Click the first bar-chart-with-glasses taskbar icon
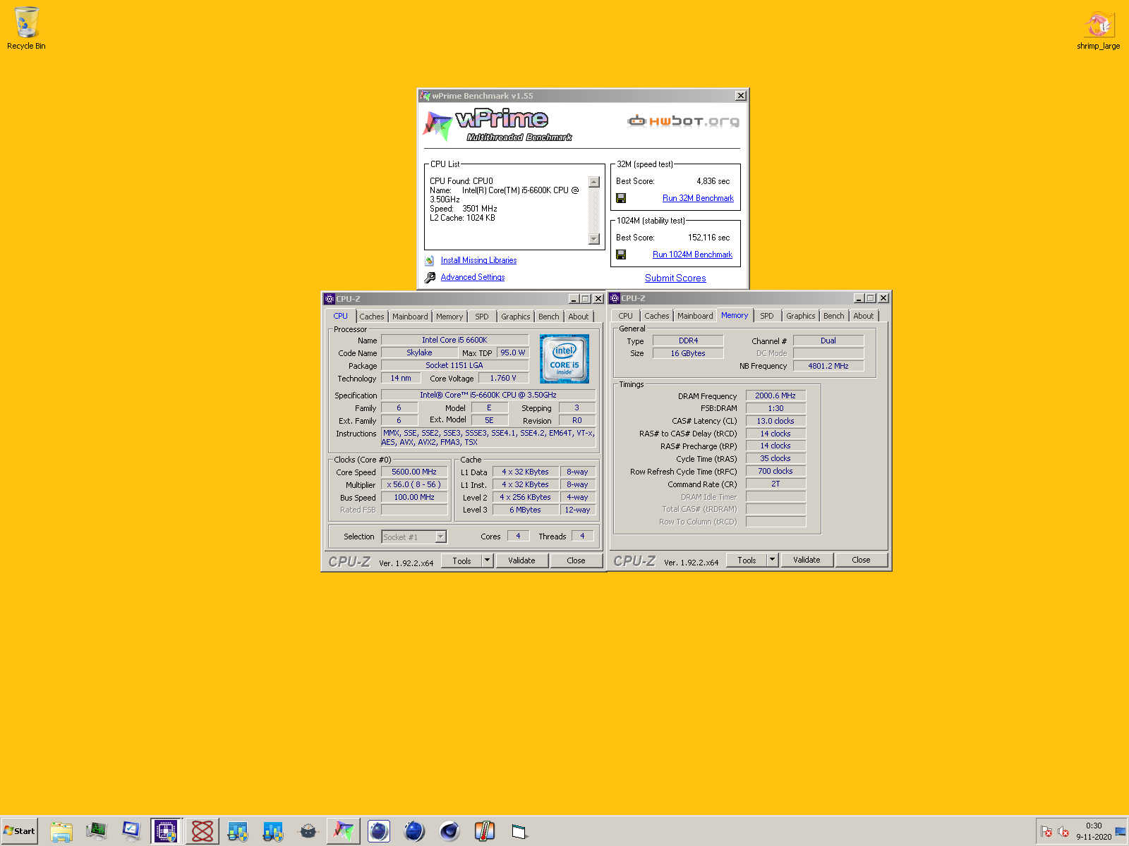Viewport: 1129px width, 846px height. click(x=238, y=831)
